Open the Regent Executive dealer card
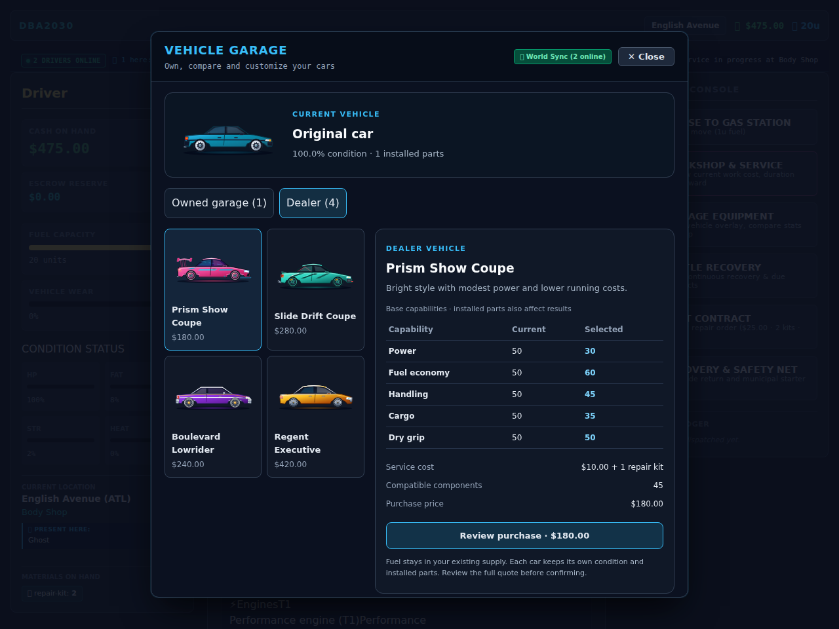 click(315, 417)
